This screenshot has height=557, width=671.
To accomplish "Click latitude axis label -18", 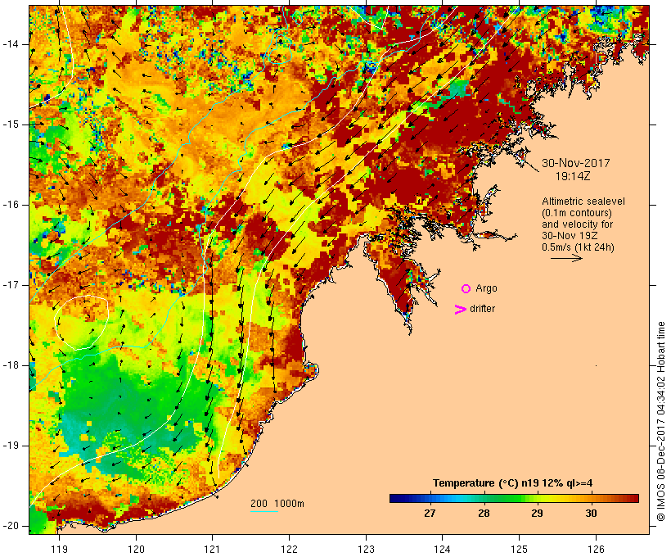I will pyautogui.click(x=11, y=365).
